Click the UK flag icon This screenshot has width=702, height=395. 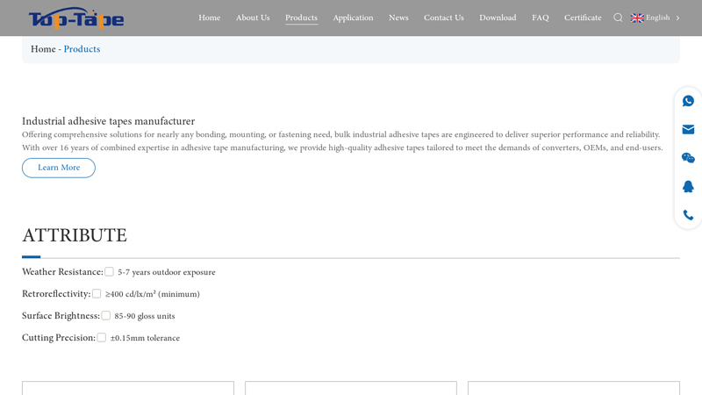[637, 18]
